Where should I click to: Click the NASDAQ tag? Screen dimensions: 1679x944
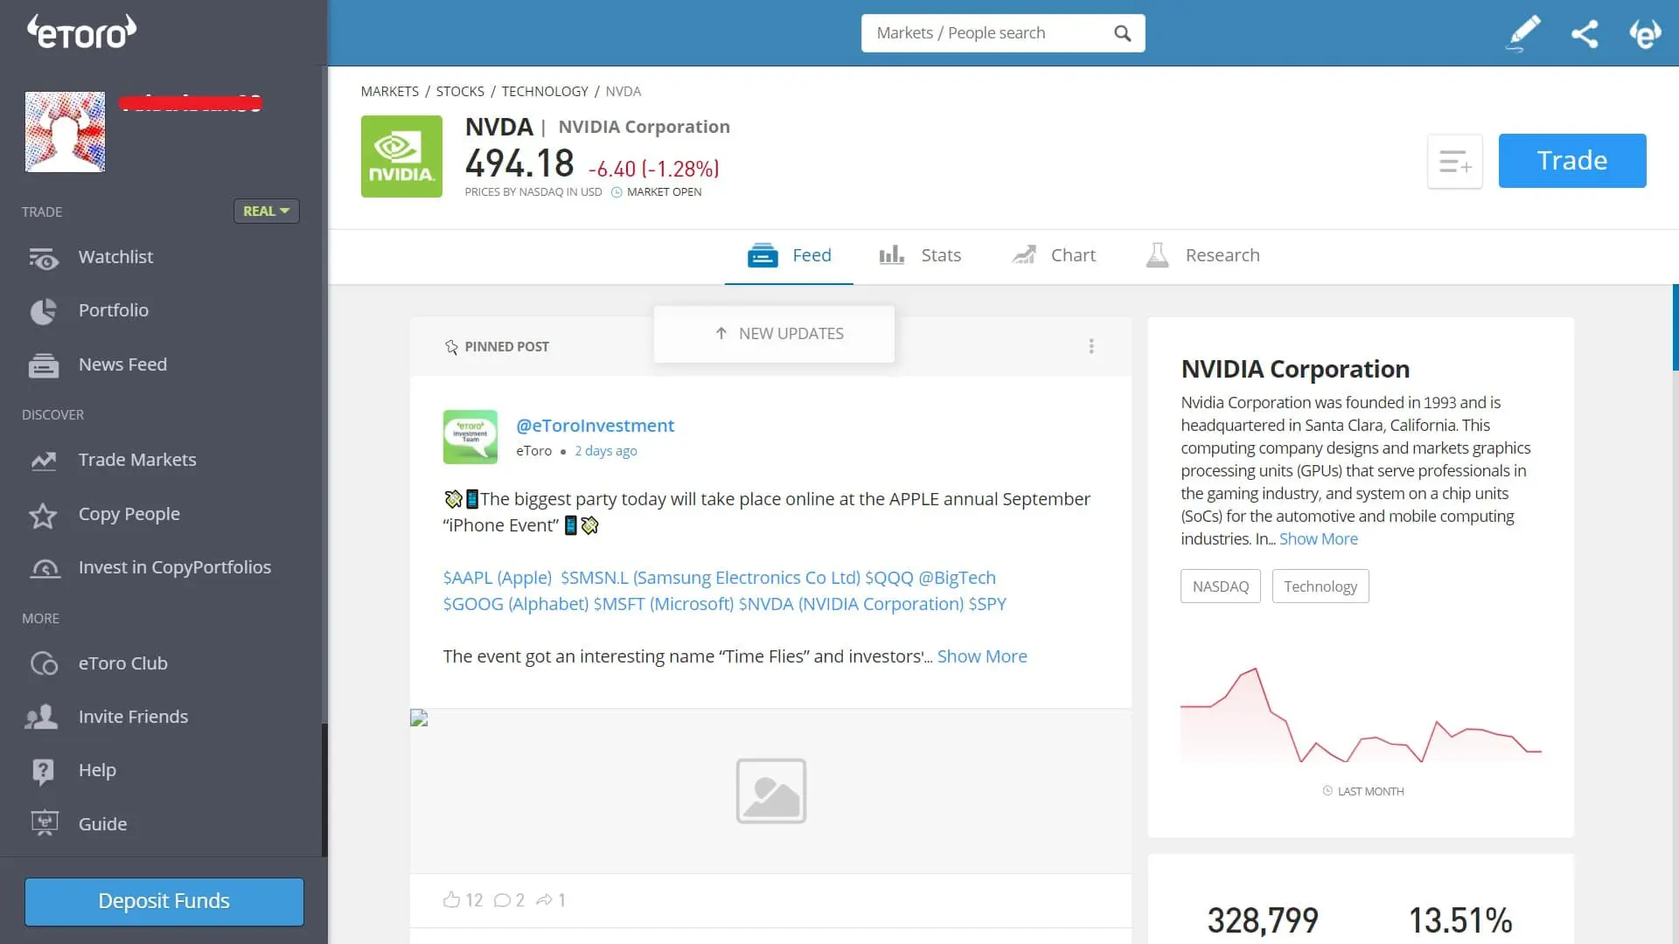click(1221, 587)
